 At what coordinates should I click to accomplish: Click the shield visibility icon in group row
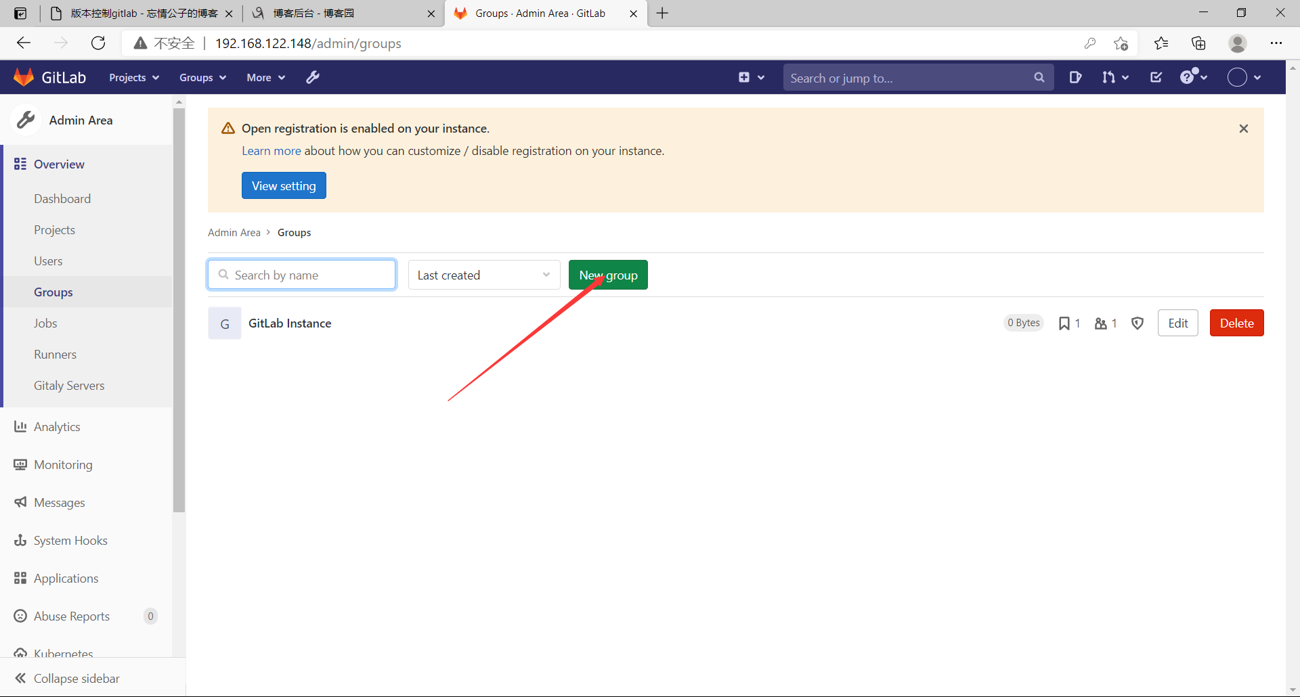pyautogui.click(x=1137, y=323)
